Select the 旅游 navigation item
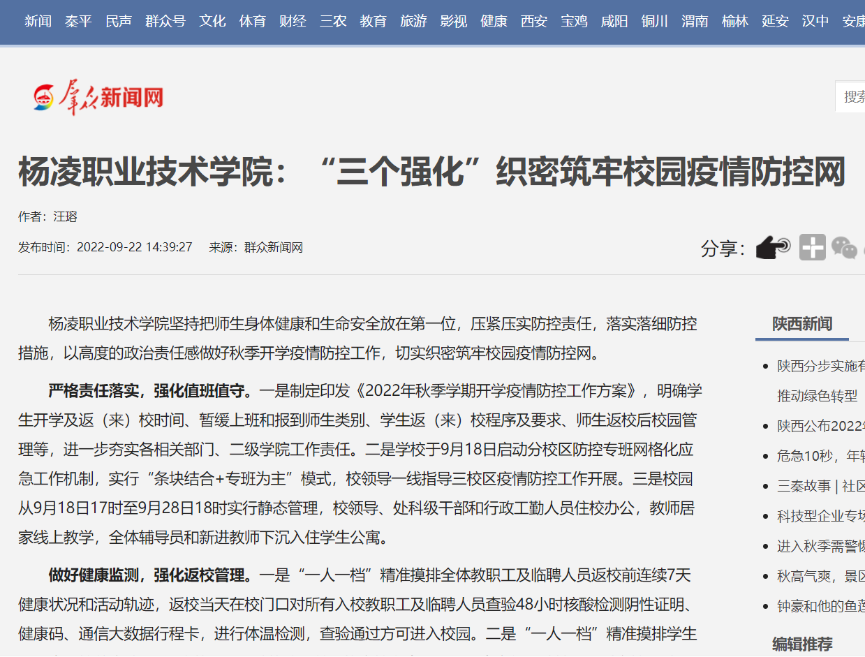This screenshot has height=657, width=865. 413,21
